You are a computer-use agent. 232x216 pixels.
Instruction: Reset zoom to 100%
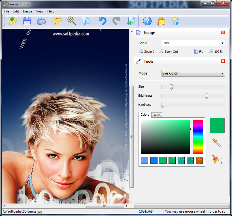pos(216,52)
